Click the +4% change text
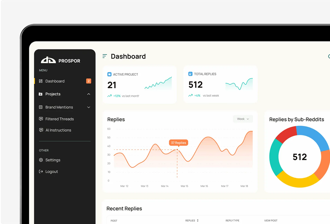The image size is (330, 224). [197, 96]
